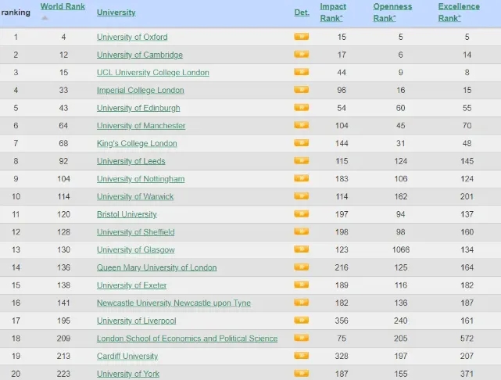Open details icon for Cardiff University
Viewport: 501px width, 380px height.
[x=301, y=356]
